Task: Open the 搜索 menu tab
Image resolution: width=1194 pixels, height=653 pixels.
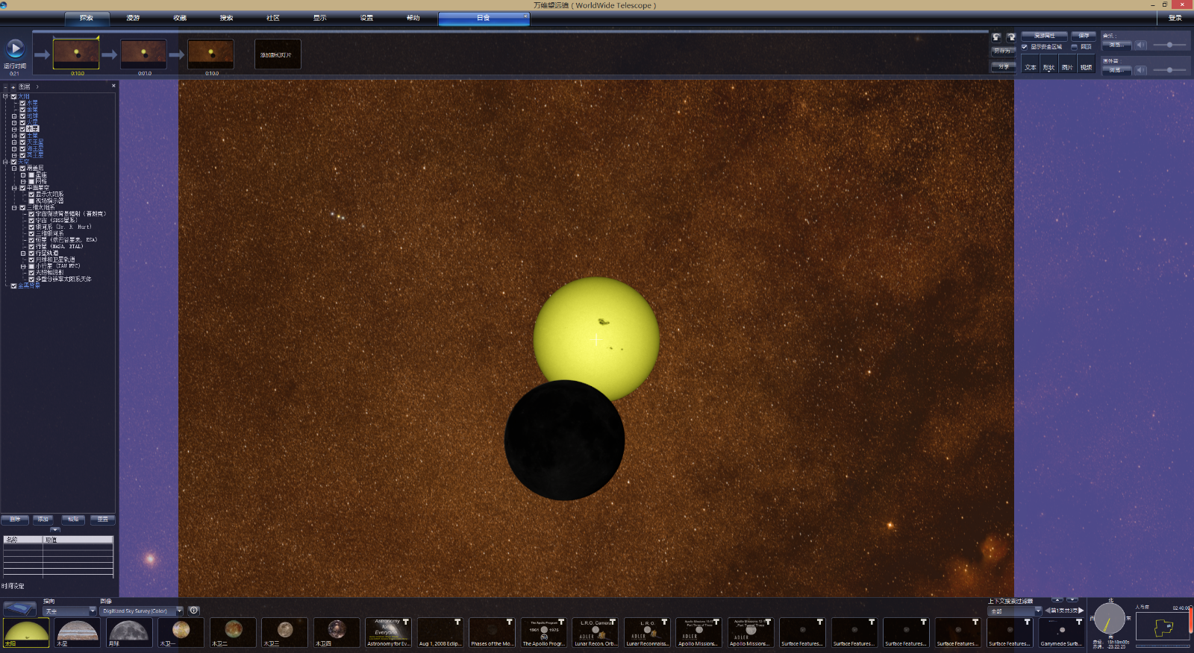Action: (x=226, y=18)
